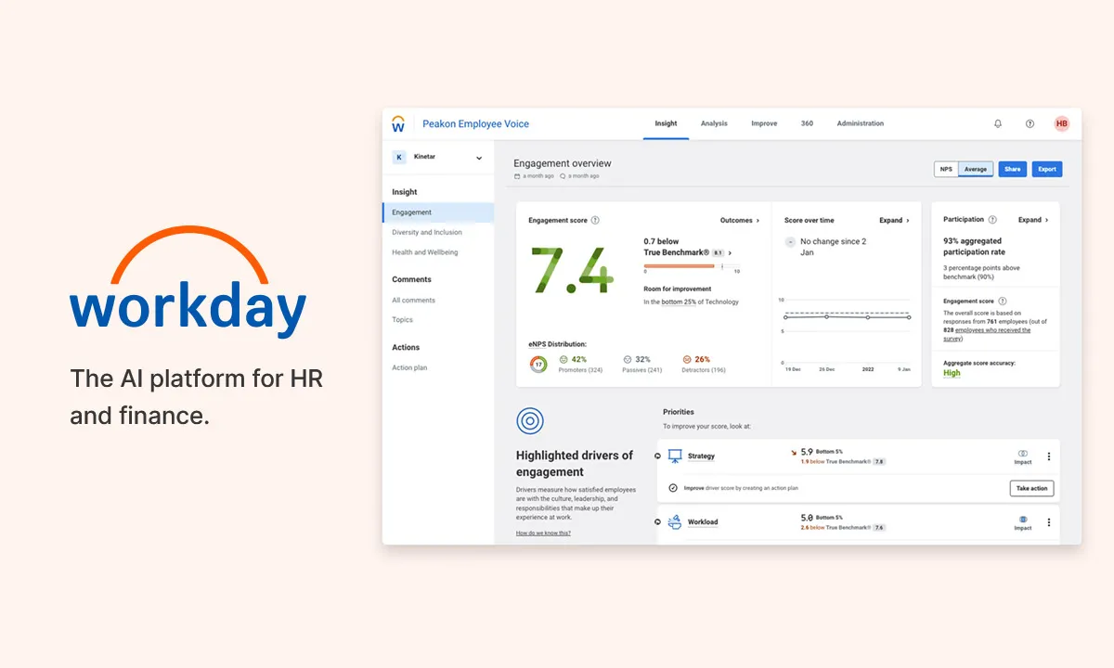This screenshot has width=1114, height=668.
Task: Click the Strategy presentation driver icon
Action: (675, 456)
